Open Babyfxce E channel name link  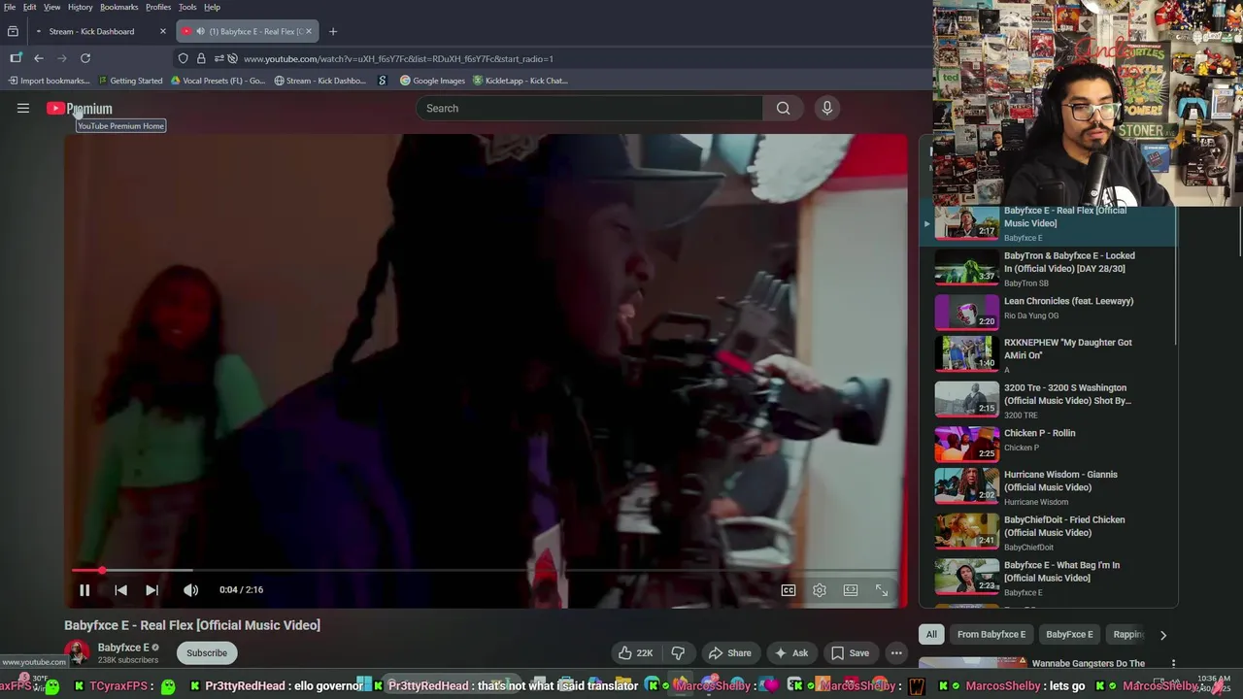pyautogui.click(x=123, y=648)
